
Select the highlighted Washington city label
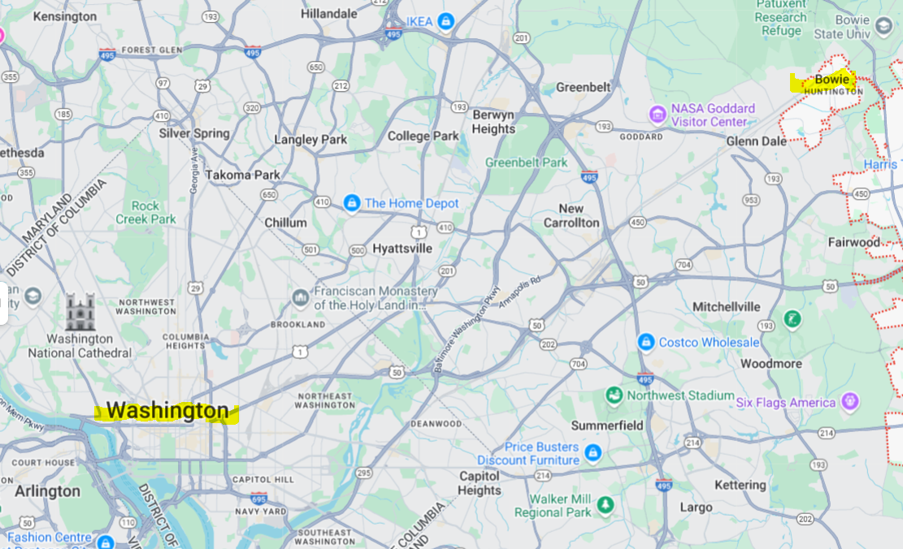(167, 411)
